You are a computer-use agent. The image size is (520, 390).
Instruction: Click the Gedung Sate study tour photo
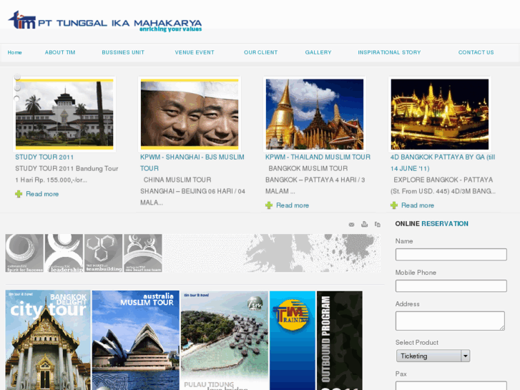click(64, 114)
